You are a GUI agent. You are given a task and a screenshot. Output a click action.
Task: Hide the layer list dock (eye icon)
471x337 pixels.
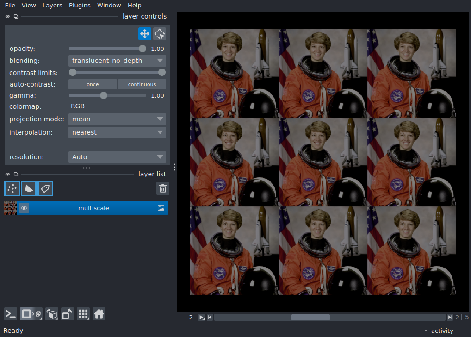(x=7, y=174)
